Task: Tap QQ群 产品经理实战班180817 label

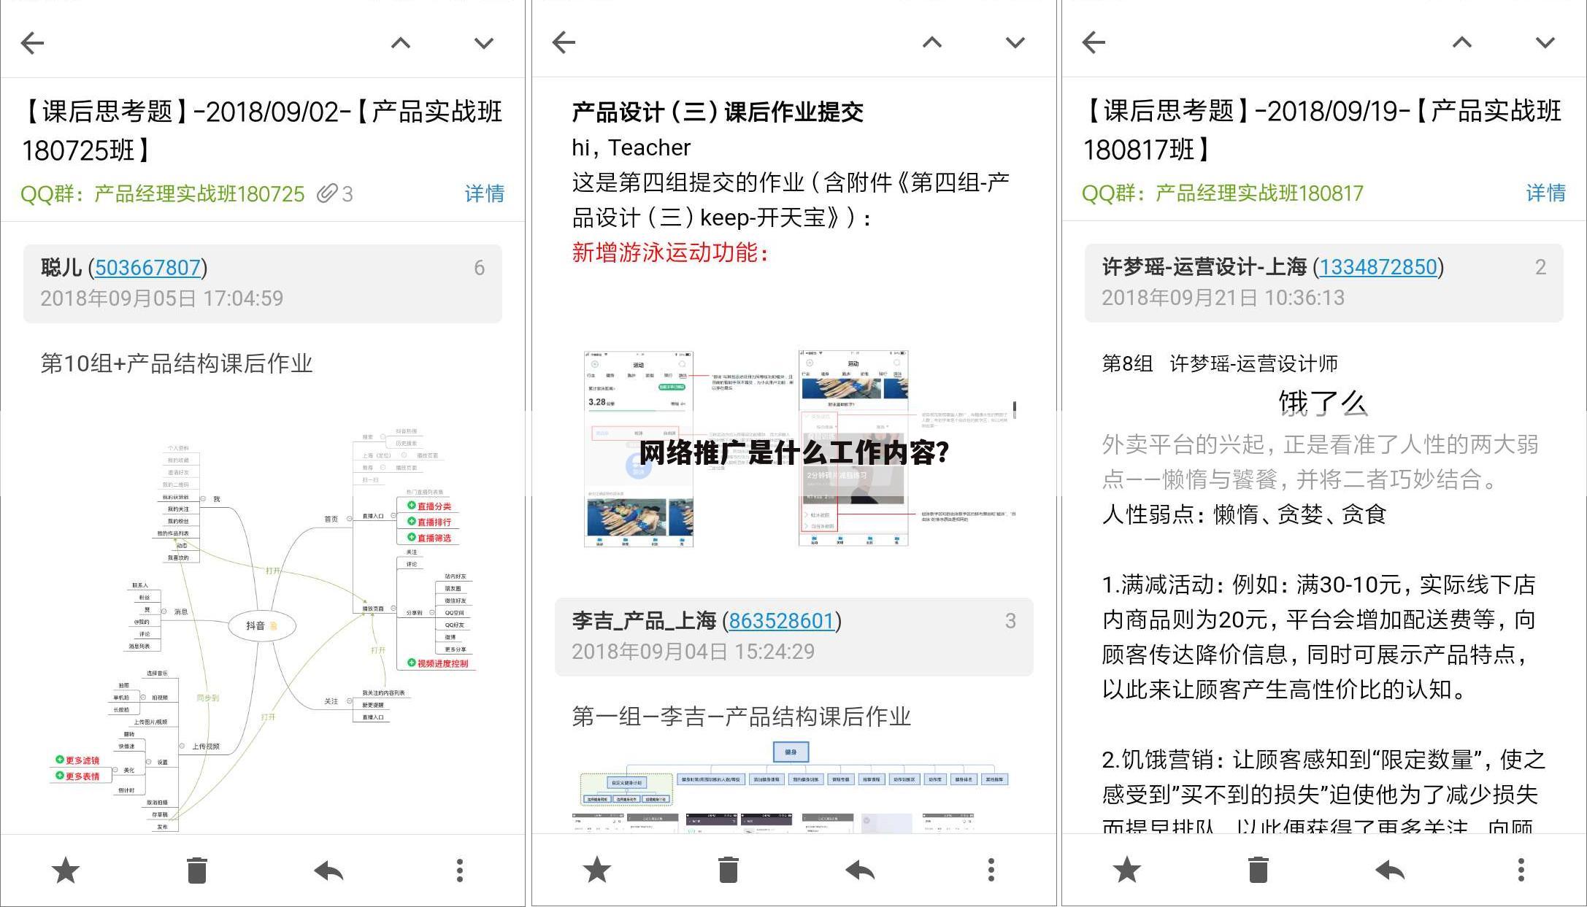Action: pos(1223,193)
